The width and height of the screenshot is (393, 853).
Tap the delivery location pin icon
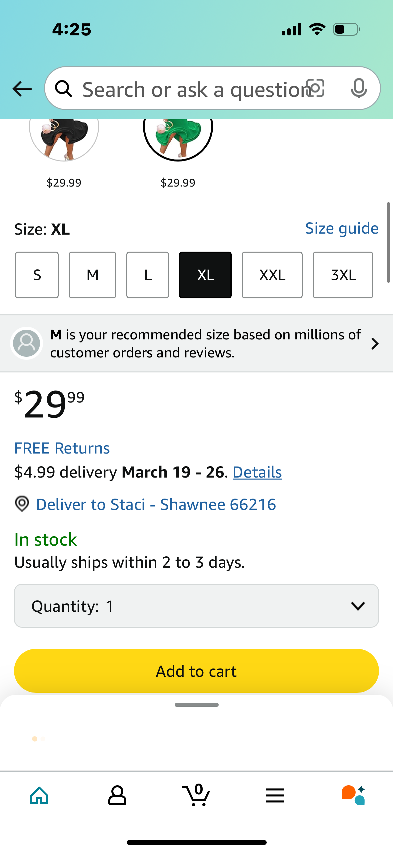coord(22,504)
